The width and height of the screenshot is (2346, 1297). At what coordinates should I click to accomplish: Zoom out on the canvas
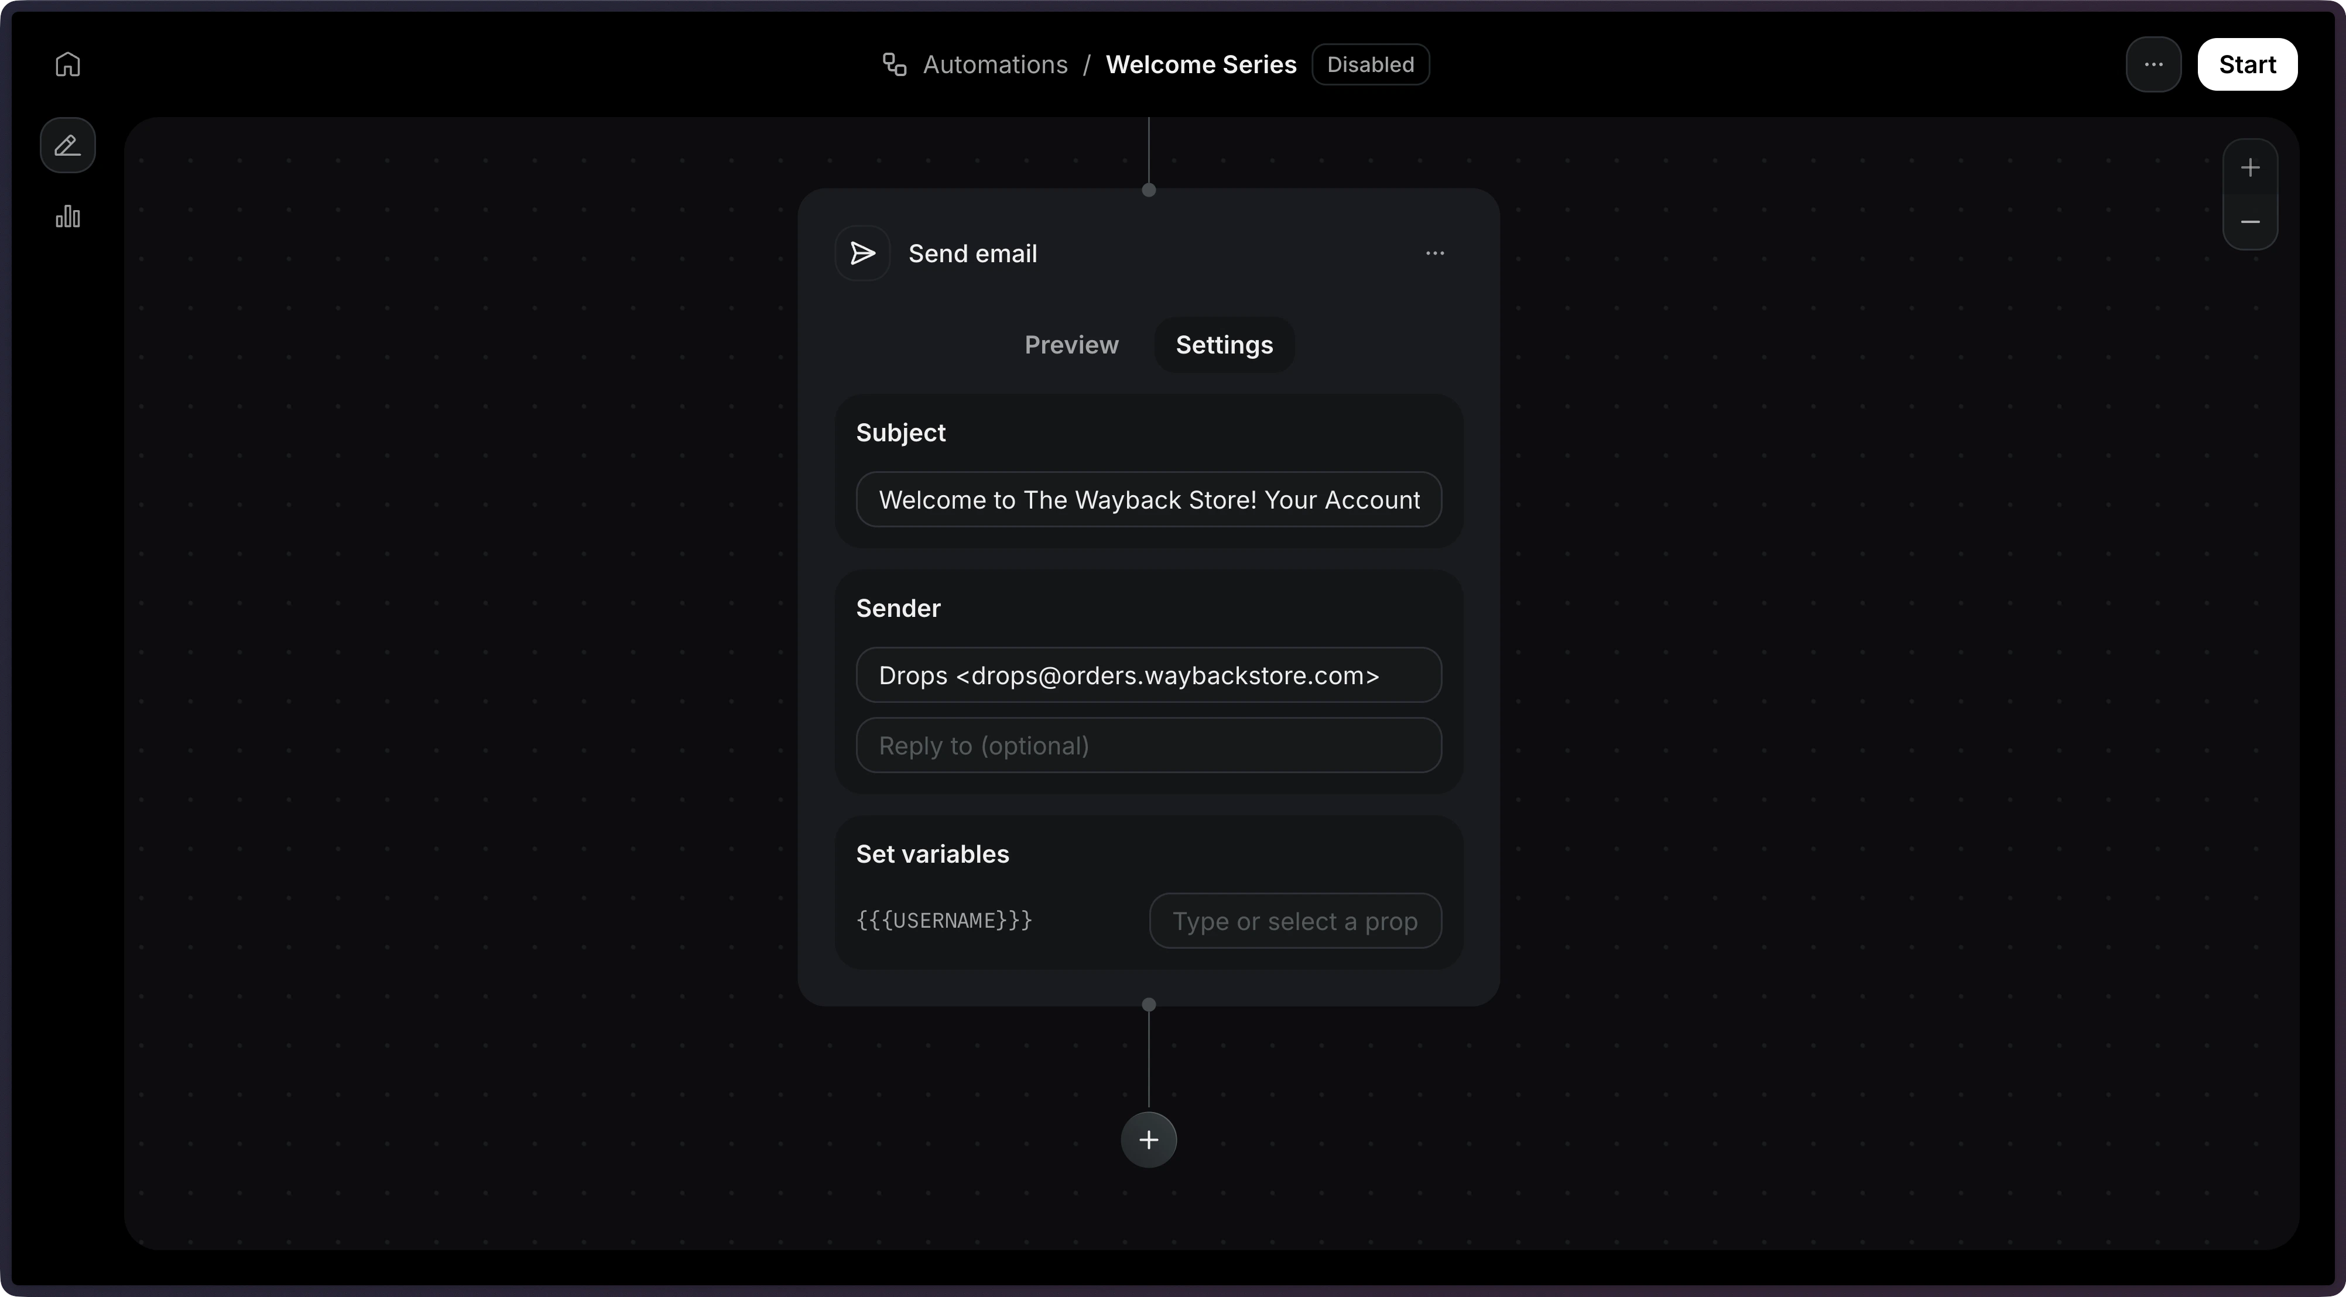2251,222
